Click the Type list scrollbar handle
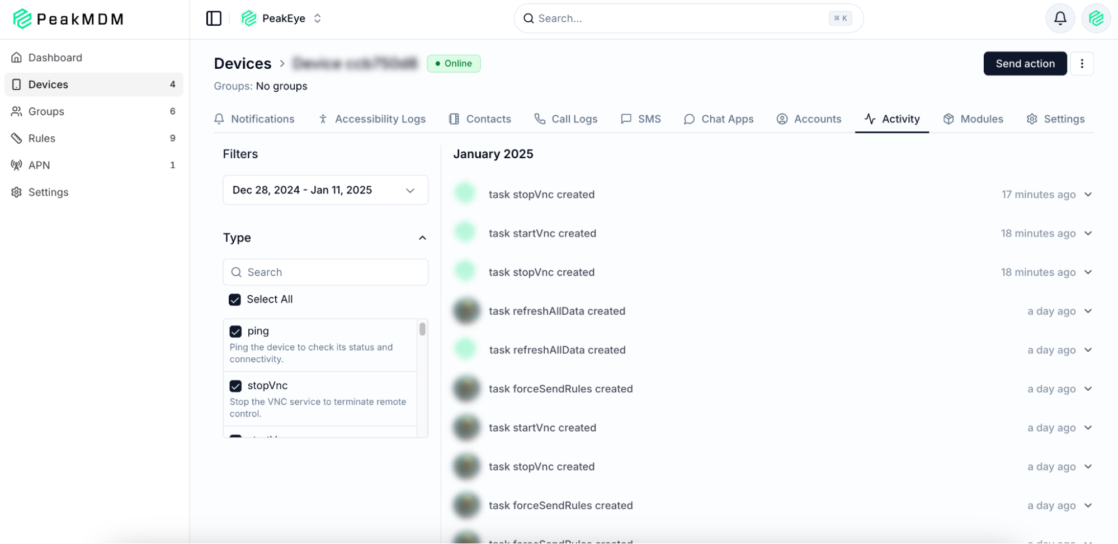The height and width of the screenshot is (544, 1118). click(x=422, y=329)
